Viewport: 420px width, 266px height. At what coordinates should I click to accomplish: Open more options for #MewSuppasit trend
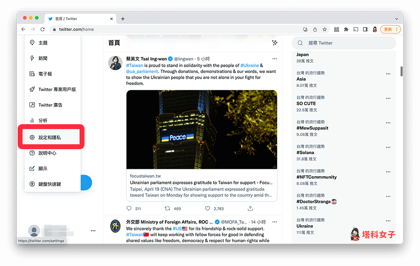388,123
